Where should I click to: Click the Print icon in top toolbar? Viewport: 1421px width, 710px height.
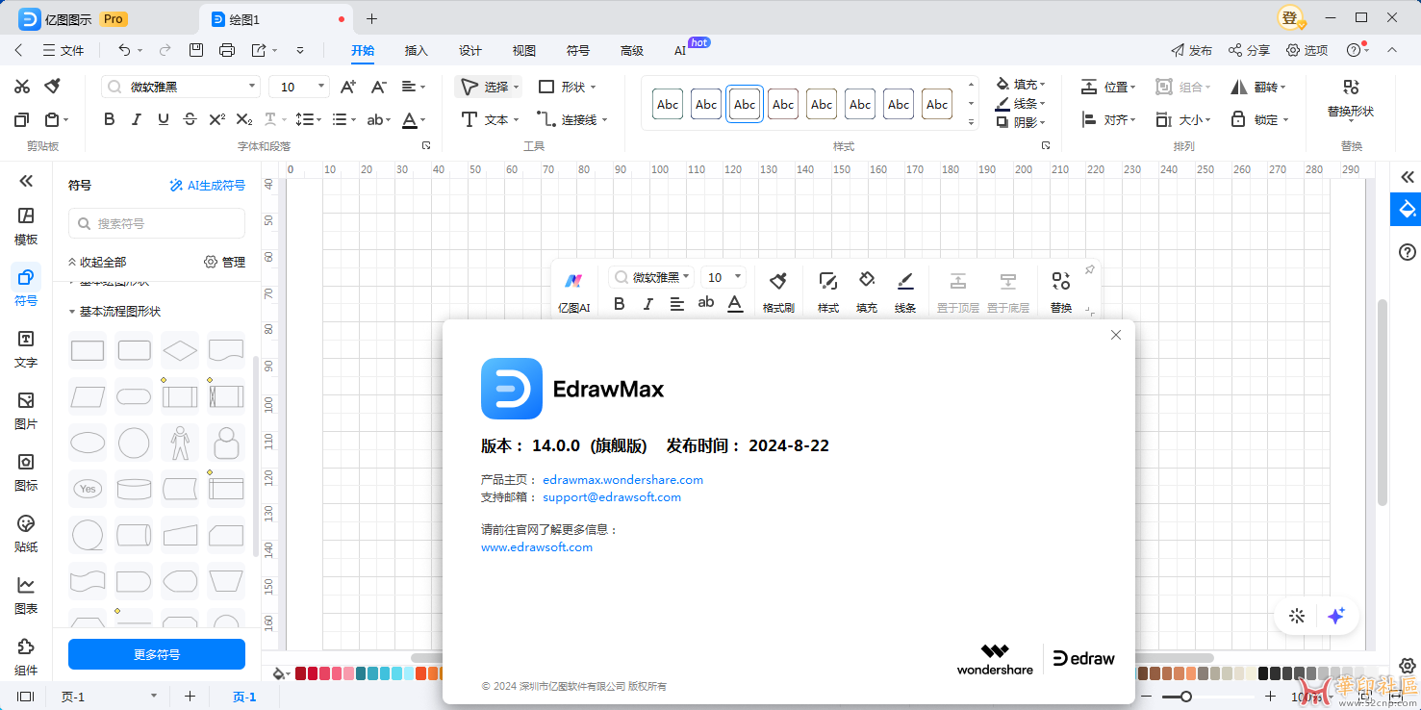pos(227,50)
